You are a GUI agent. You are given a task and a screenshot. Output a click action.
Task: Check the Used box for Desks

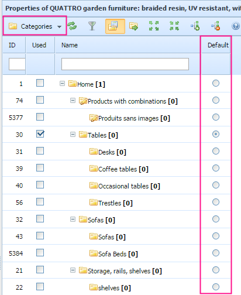[40, 151]
